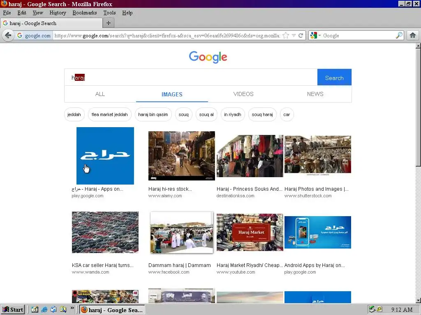Screen dimensions: 421x315
Task: Click 'Android Apps by Haraj on...' title
Action: click(315, 265)
